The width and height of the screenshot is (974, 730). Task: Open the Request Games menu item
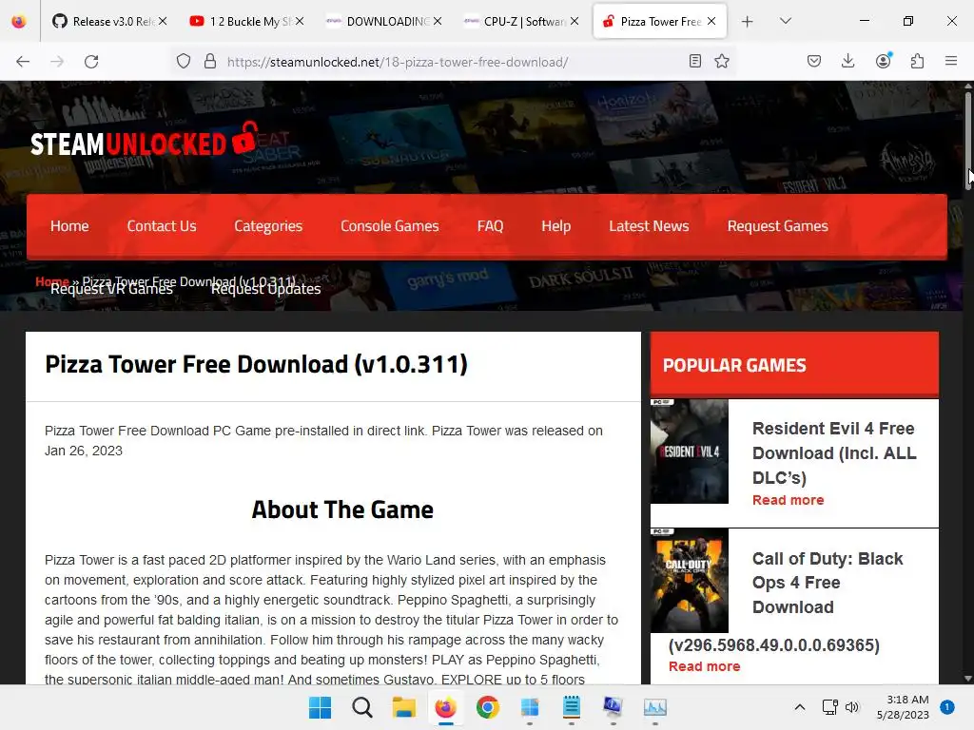tap(778, 226)
